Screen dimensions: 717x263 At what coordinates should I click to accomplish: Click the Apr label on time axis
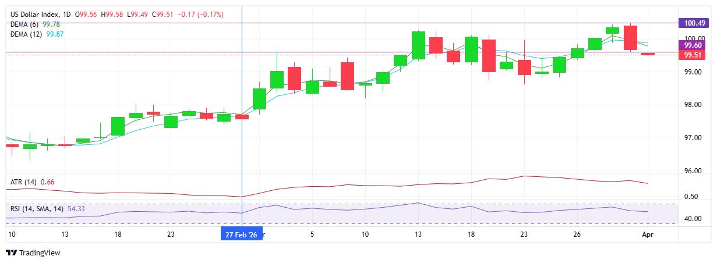coord(647,234)
